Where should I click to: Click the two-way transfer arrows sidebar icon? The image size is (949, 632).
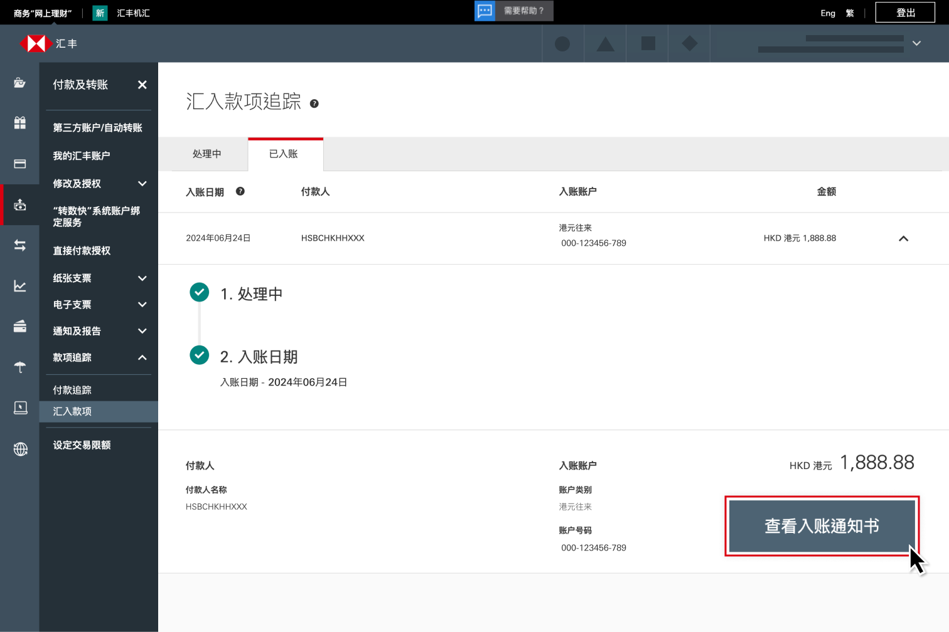click(20, 245)
